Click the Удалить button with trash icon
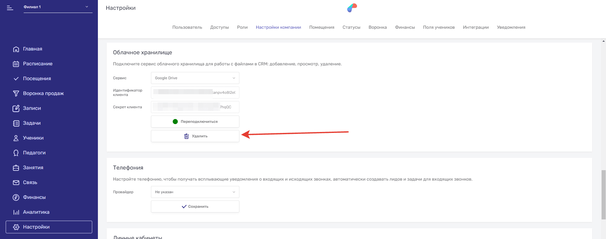 pos(195,136)
